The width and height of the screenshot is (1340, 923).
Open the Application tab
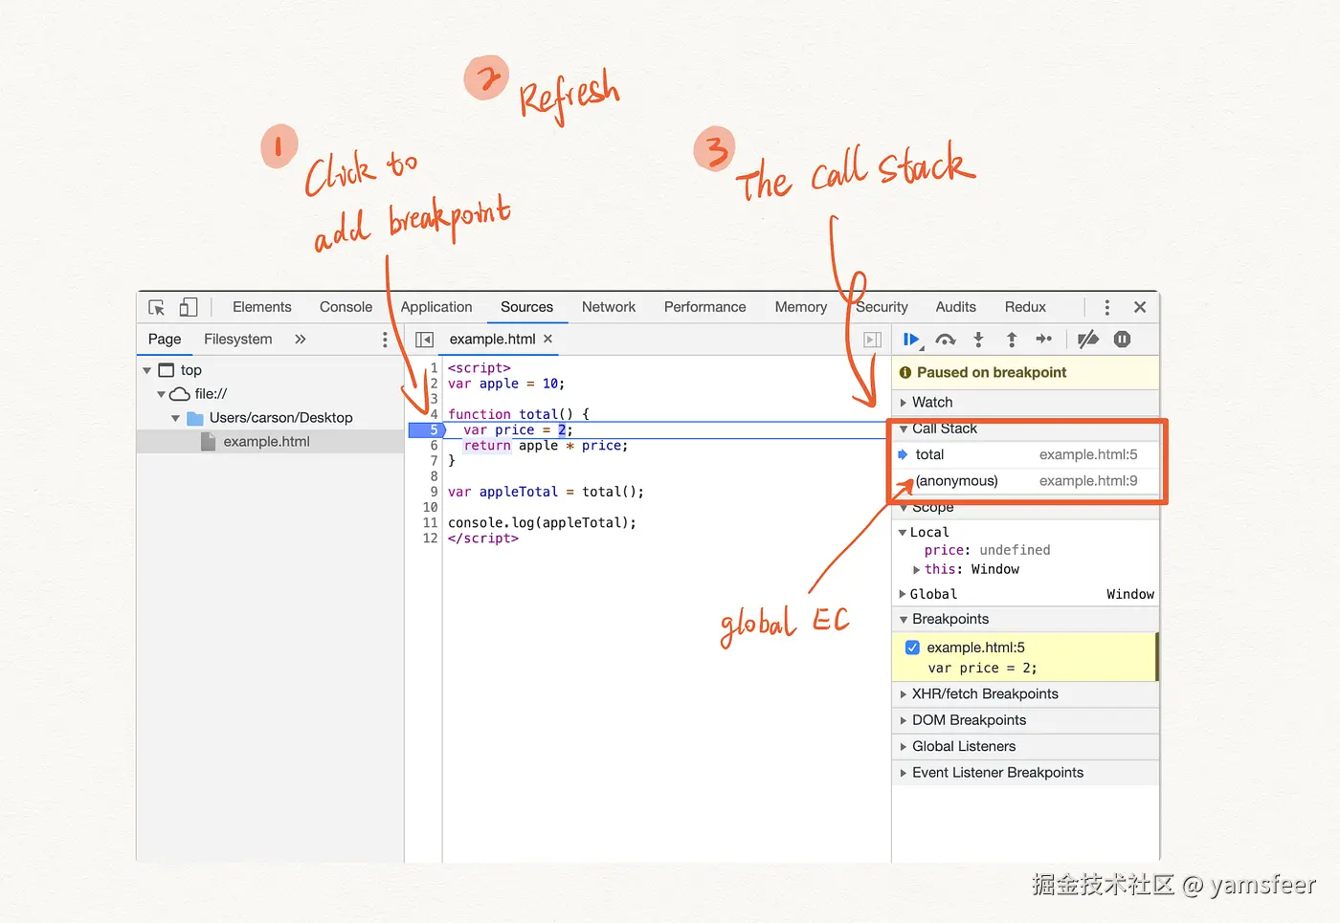(x=436, y=307)
